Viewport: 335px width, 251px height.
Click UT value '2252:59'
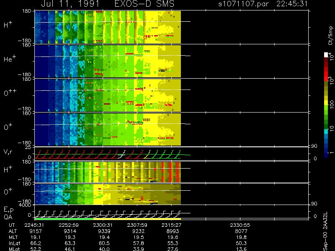click(69, 225)
